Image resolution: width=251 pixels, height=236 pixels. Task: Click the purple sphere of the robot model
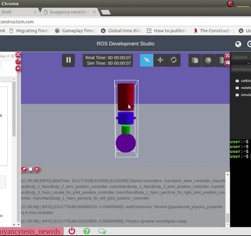tap(125, 143)
